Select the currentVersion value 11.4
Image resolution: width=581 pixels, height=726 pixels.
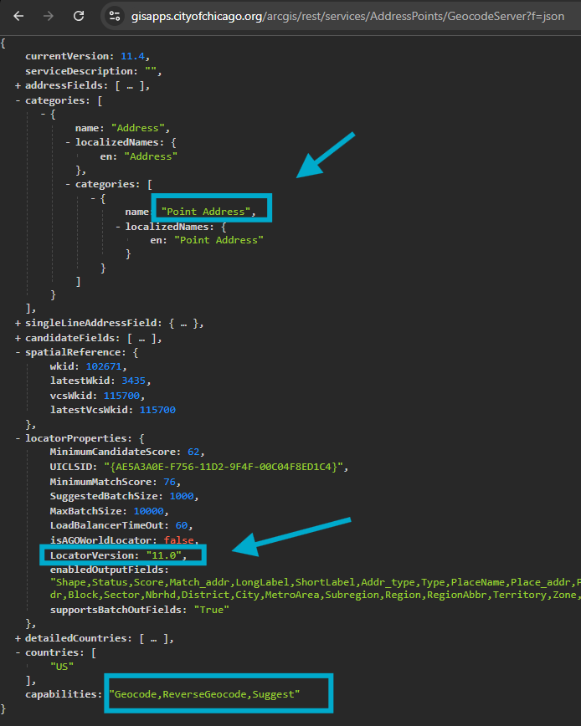coord(132,56)
